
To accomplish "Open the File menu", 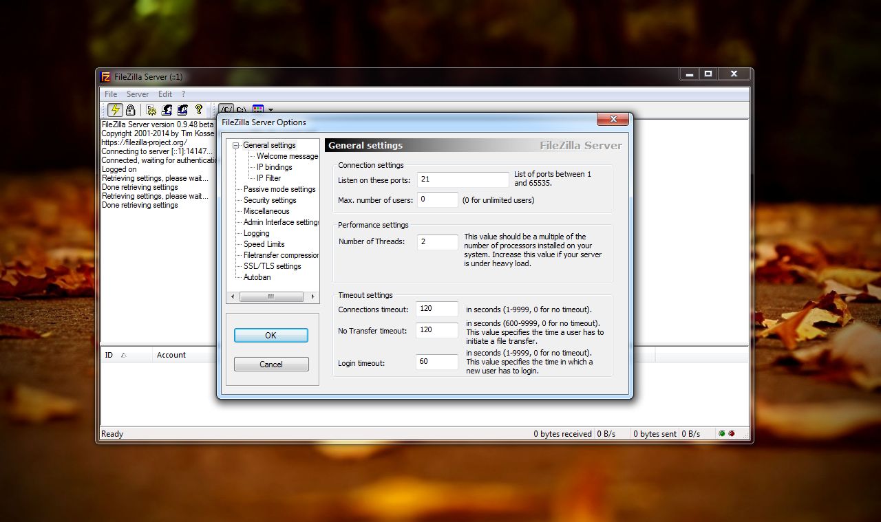I will coord(111,94).
